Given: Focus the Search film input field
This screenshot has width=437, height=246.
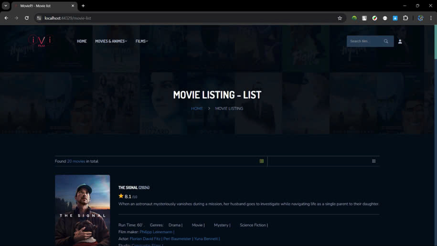Looking at the screenshot, I should tap(365, 41).
